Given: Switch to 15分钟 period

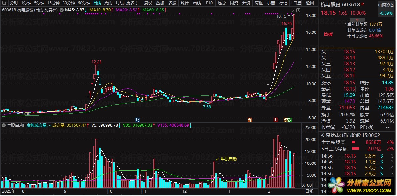Looking at the screenshot, I should point(53,3).
